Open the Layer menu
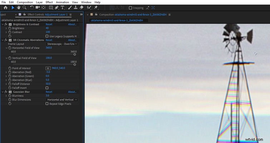270x143 pixels. 39,2
